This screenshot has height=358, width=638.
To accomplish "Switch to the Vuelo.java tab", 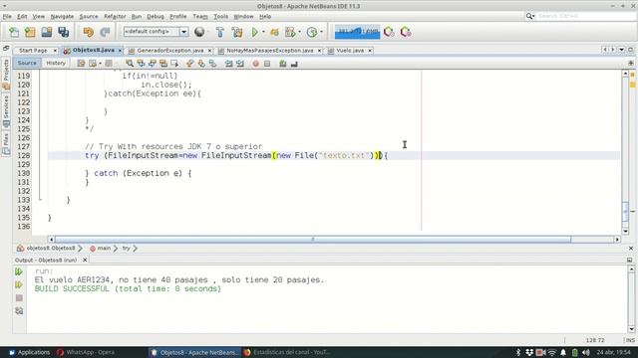I will pyautogui.click(x=350, y=51).
